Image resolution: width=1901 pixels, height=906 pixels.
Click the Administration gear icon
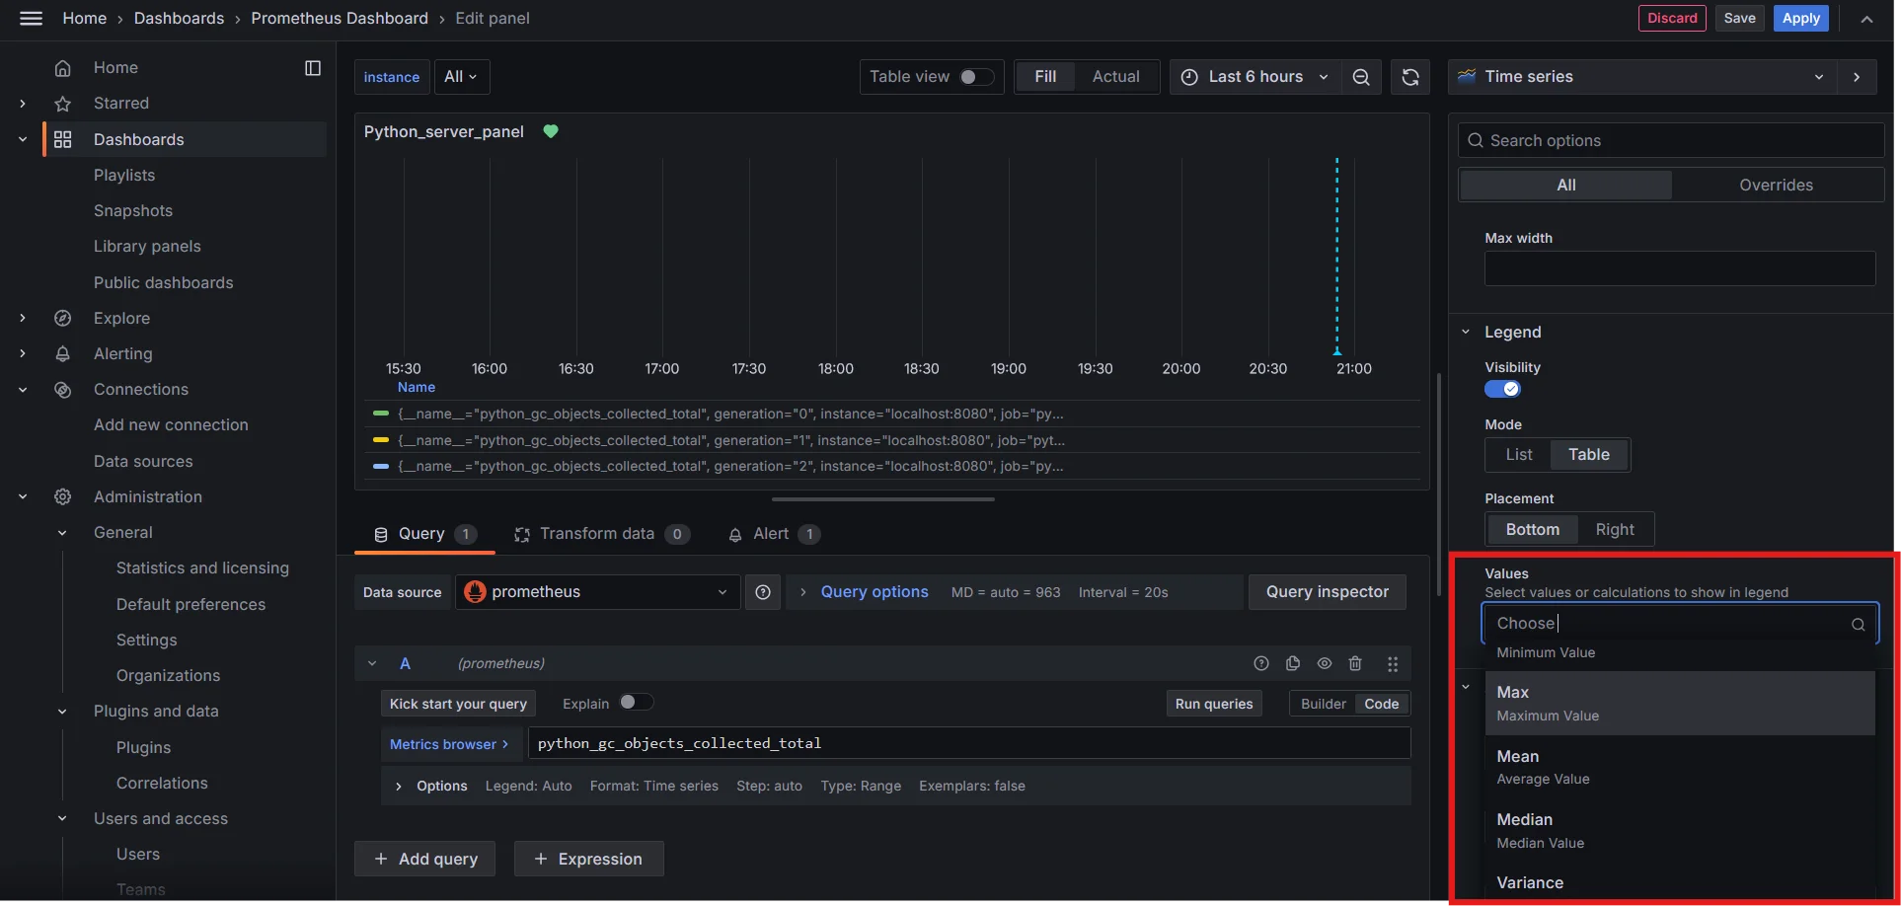[62, 496]
